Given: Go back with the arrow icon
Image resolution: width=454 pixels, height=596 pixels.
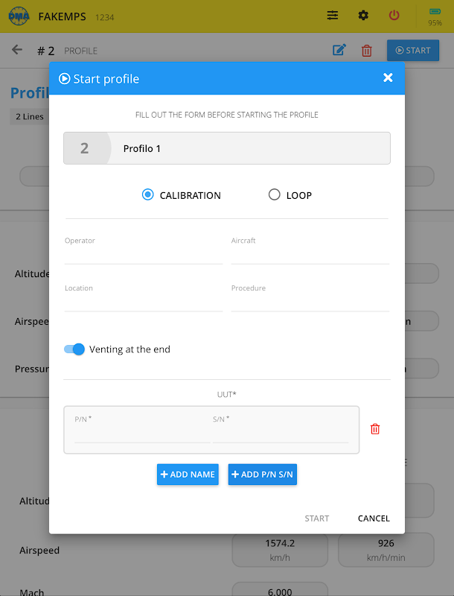Looking at the screenshot, I should (17, 50).
